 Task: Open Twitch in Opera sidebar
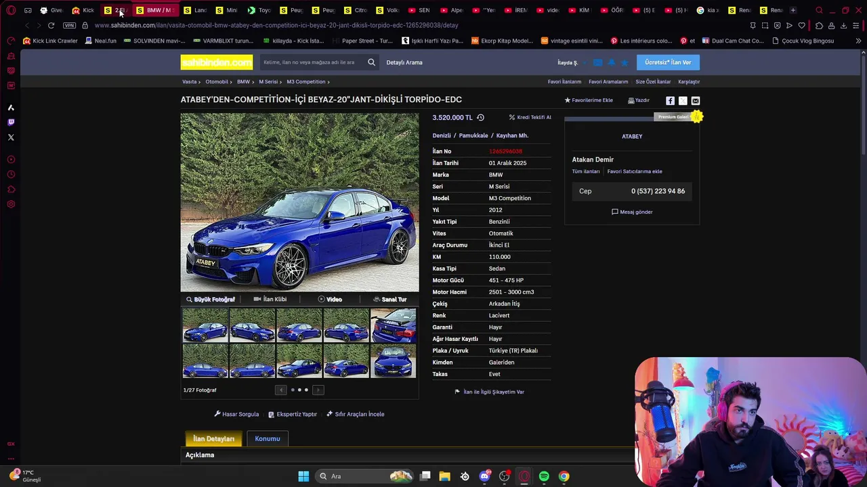[x=11, y=122]
